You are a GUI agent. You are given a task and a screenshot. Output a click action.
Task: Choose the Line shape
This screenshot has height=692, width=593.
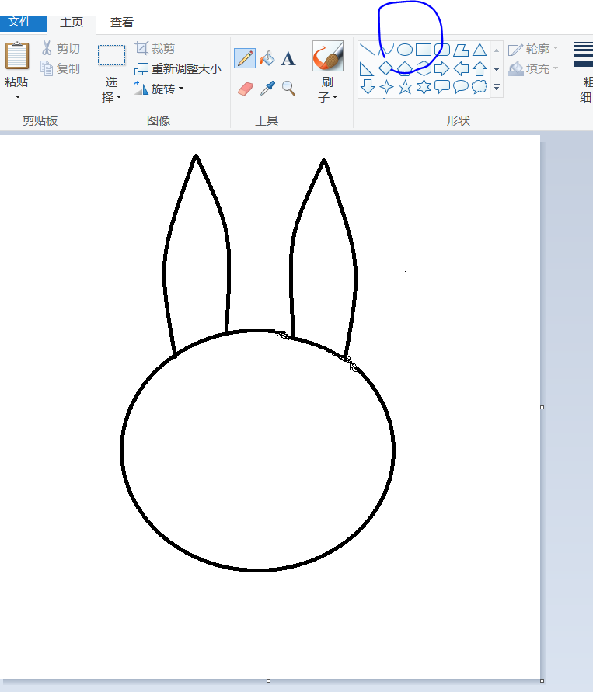coord(368,50)
